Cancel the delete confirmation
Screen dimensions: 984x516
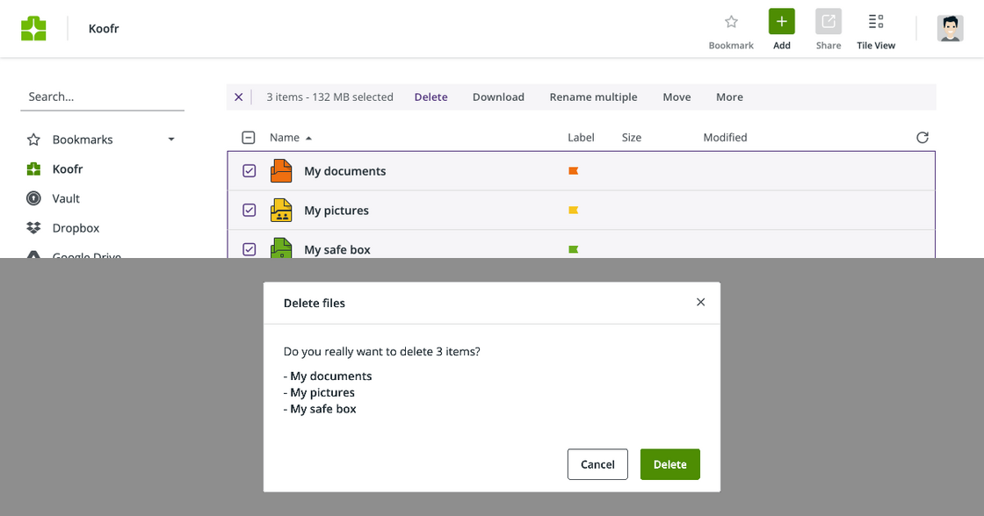597,464
